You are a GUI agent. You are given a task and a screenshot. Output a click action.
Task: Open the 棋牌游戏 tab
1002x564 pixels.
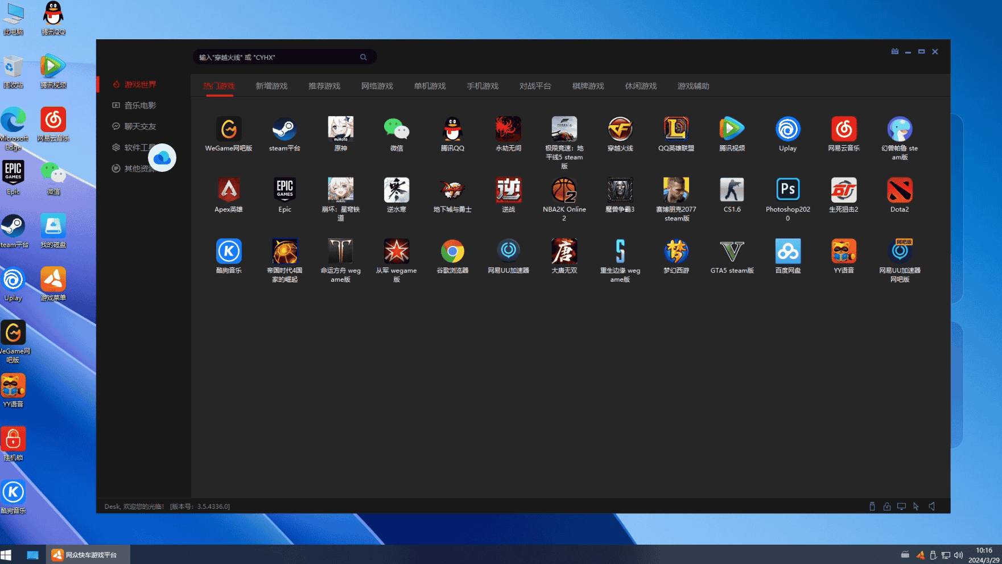(588, 86)
